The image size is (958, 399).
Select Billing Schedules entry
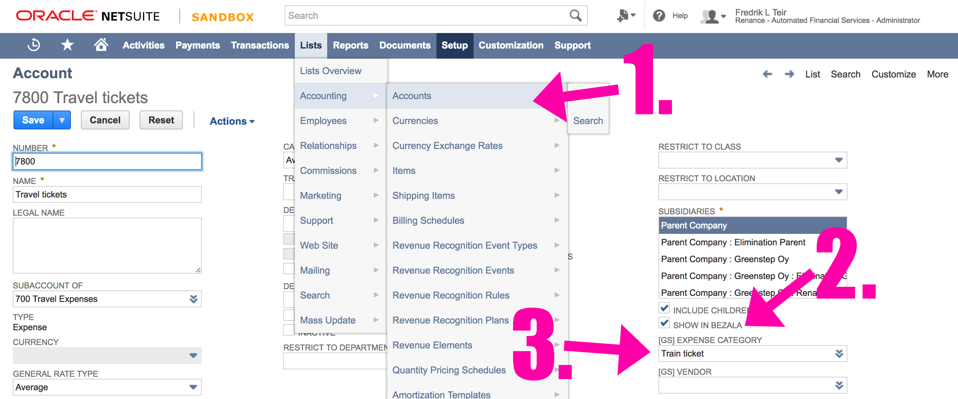tap(477, 220)
